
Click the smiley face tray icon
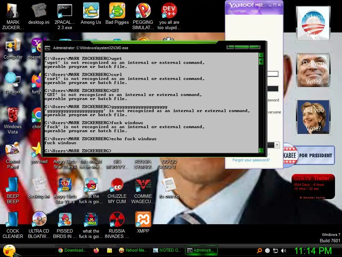pyautogui.click(x=268, y=251)
